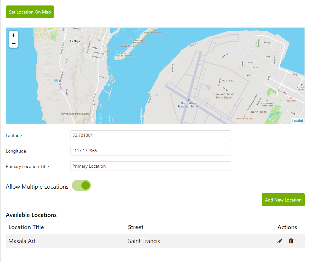Click the World Famous I Bar marker
Viewport: 309px width, 262px height.
[x=244, y=116]
